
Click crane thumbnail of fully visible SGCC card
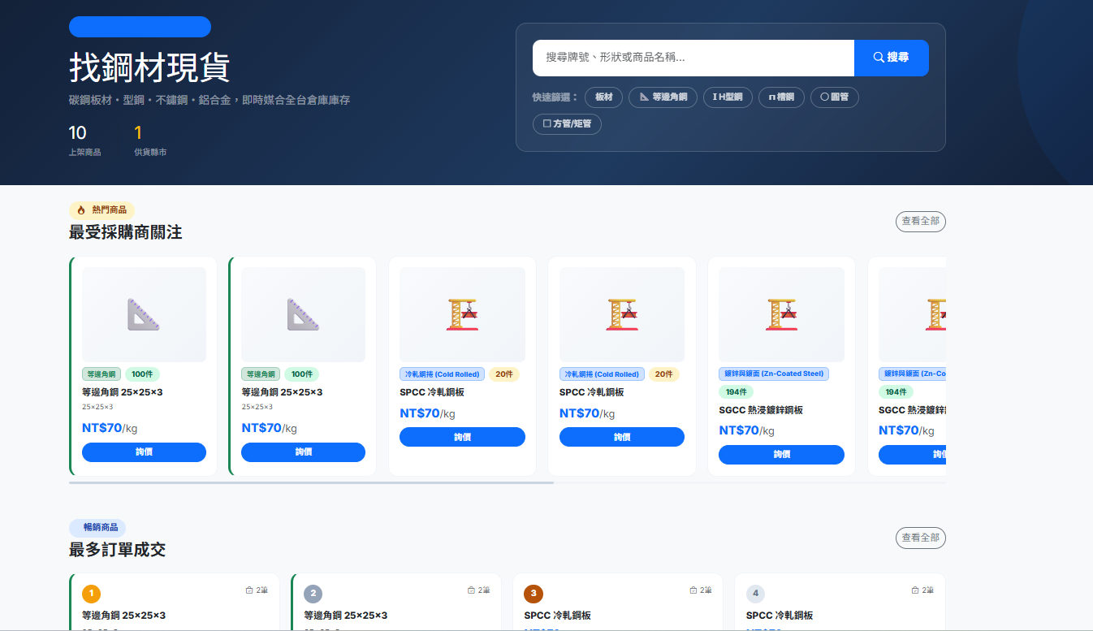(781, 314)
